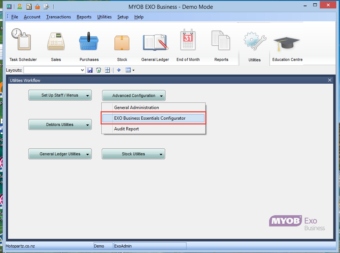Image resolution: width=340 pixels, height=253 pixels.
Task: Open the Account menu
Action: [32, 17]
